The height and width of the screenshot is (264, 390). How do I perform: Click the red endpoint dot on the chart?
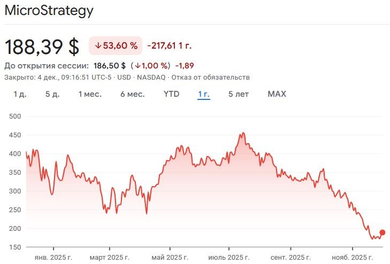tap(382, 232)
